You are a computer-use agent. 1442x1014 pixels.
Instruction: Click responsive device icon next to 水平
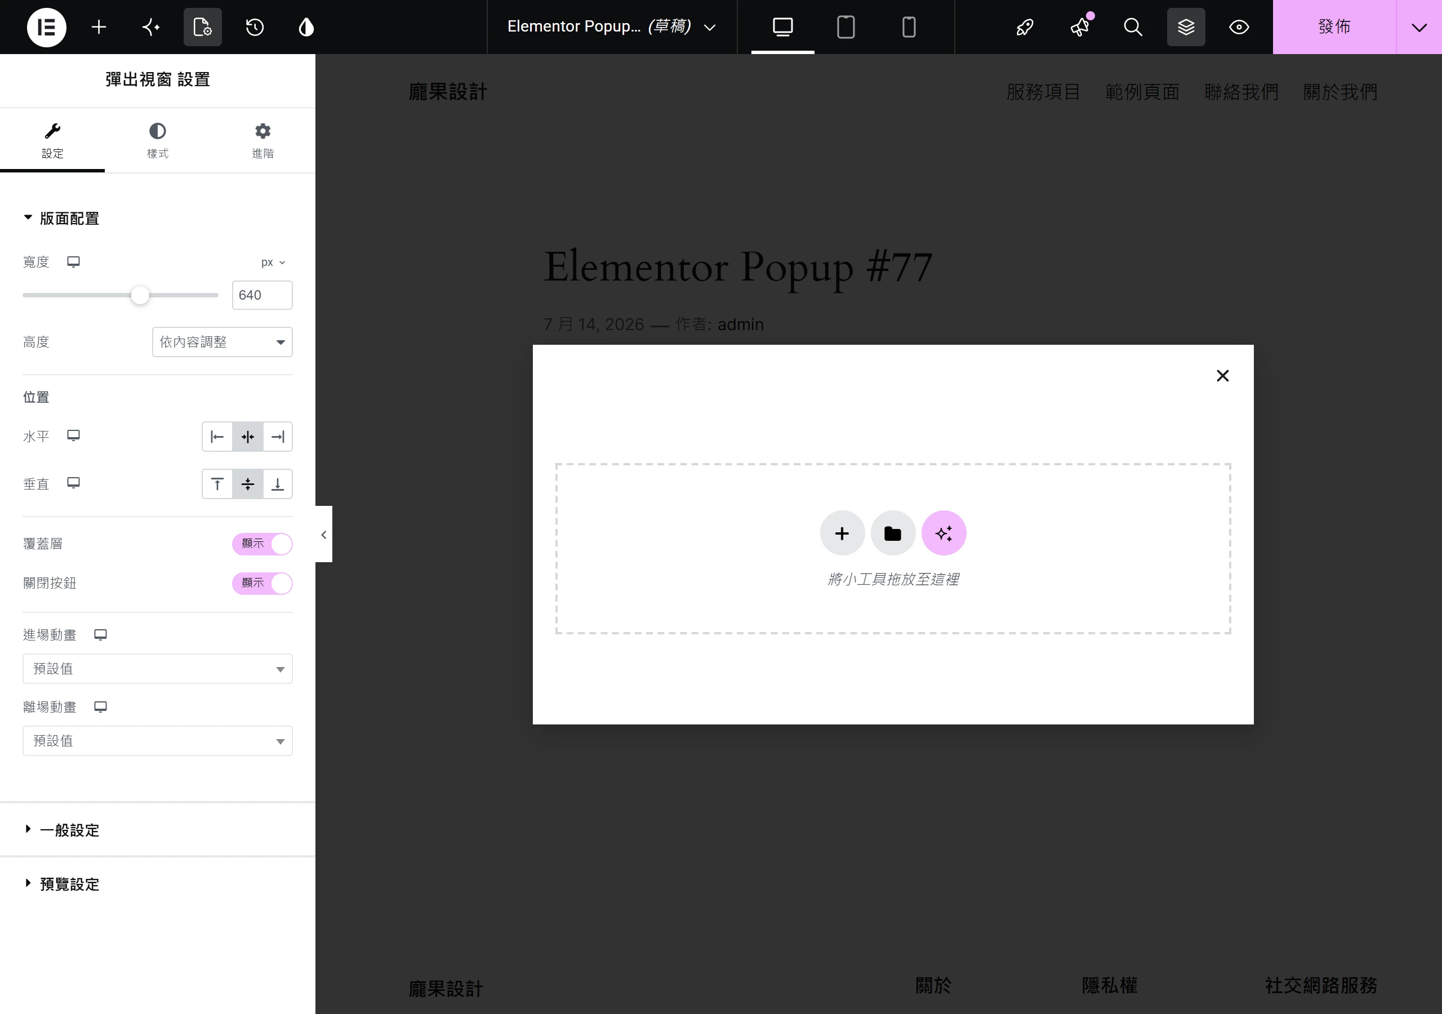pos(73,436)
